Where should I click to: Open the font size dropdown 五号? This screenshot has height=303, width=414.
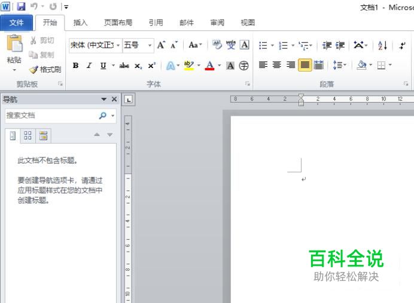point(150,45)
